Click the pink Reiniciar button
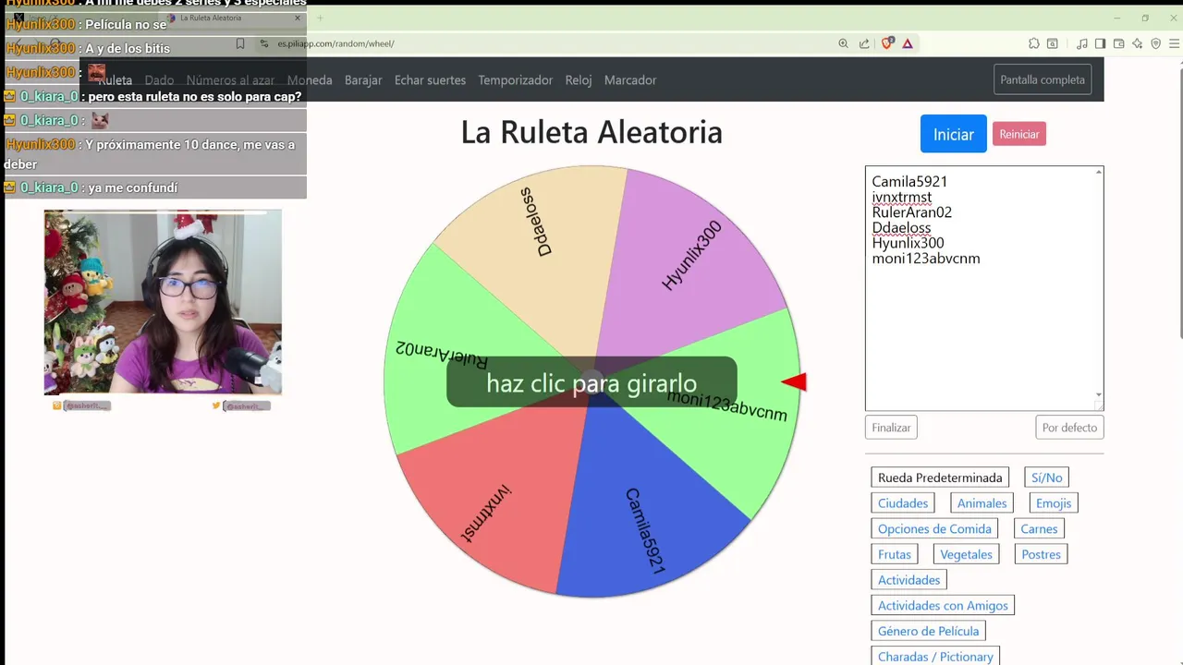 1019,134
